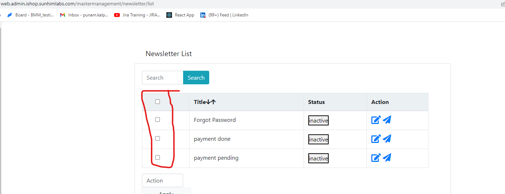Edit the Forgot Password newsletter
505x194 pixels.
pos(376,120)
